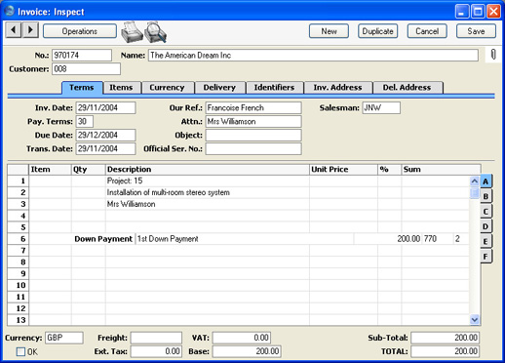This screenshot has width=505, height=363.
Task: Click the Qty column header
Action: (89, 170)
